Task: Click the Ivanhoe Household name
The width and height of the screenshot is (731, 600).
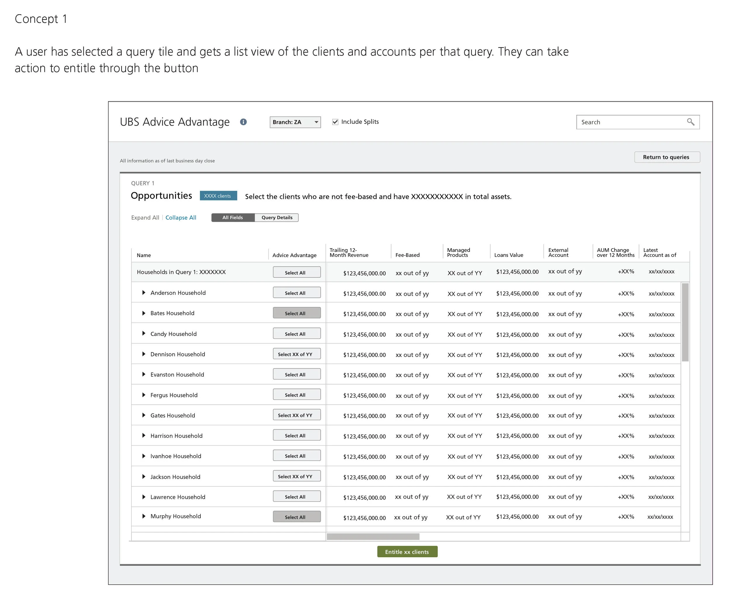Action: point(176,456)
